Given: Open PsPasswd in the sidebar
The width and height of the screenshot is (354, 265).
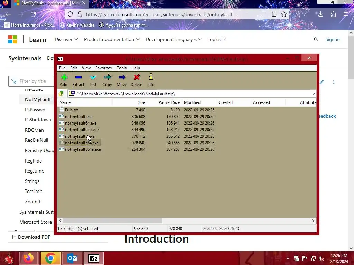Looking at the screenshot, I should tap(35, 110).
